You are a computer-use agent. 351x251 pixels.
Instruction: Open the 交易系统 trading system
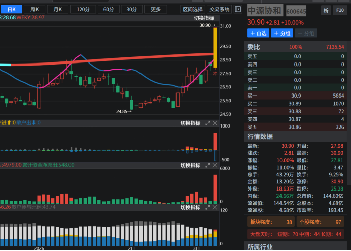(x=220, y=9)
